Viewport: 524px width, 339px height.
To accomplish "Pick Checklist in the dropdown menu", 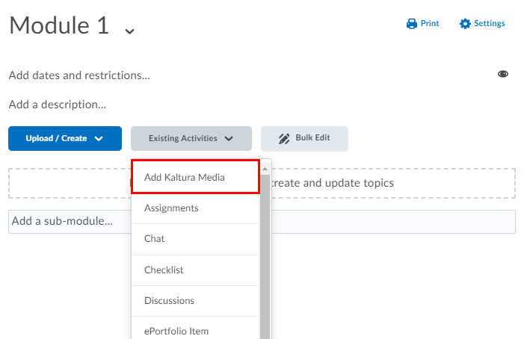I will tap(164, 270).
